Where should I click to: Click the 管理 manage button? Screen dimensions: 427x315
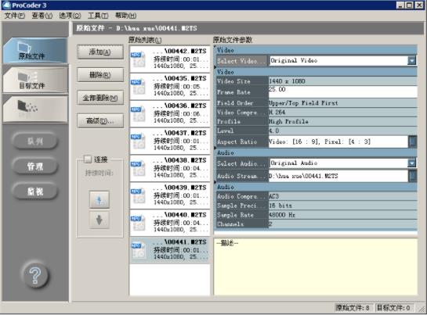click(35, 166)
